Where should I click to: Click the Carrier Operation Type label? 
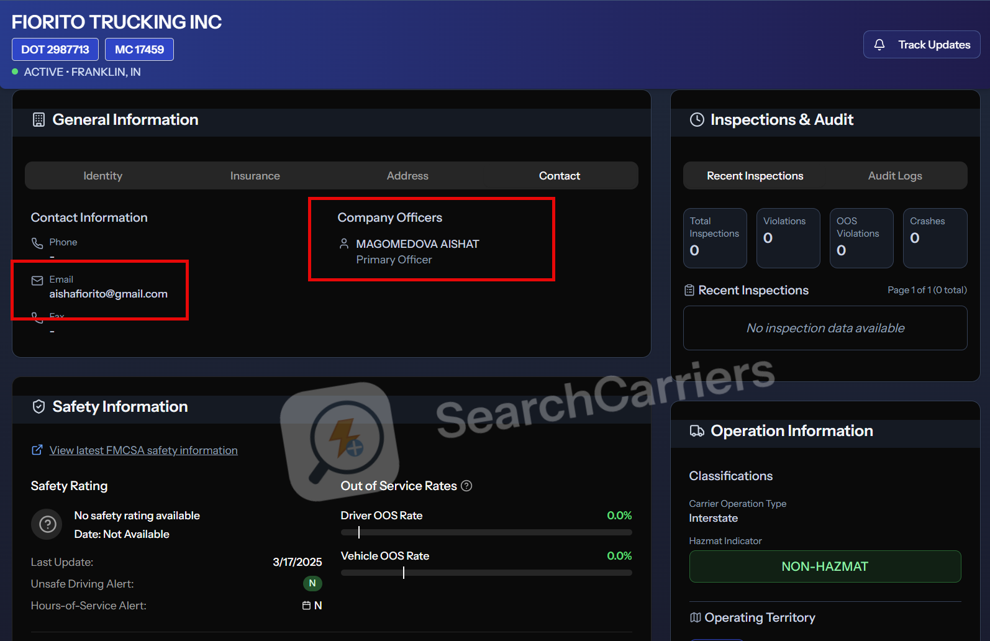[x=738, y=504]
